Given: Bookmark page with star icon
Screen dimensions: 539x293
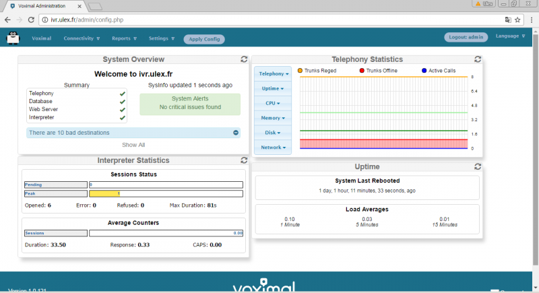Looking at the screenshot, I should [517, 20].
